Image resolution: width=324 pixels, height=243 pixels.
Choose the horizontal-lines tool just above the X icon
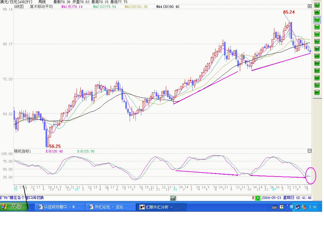(x=317, y=85)
